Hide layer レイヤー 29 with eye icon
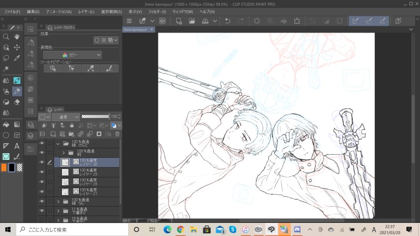This screenshot has height=236, width=420. pyautogui.click(x=42, y=172)
